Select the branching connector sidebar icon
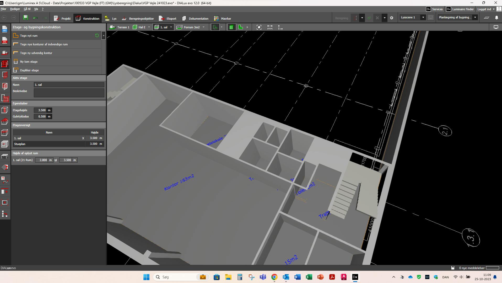Image resolution: width=502 pixels, height=283 pixels. coord(5,214)
